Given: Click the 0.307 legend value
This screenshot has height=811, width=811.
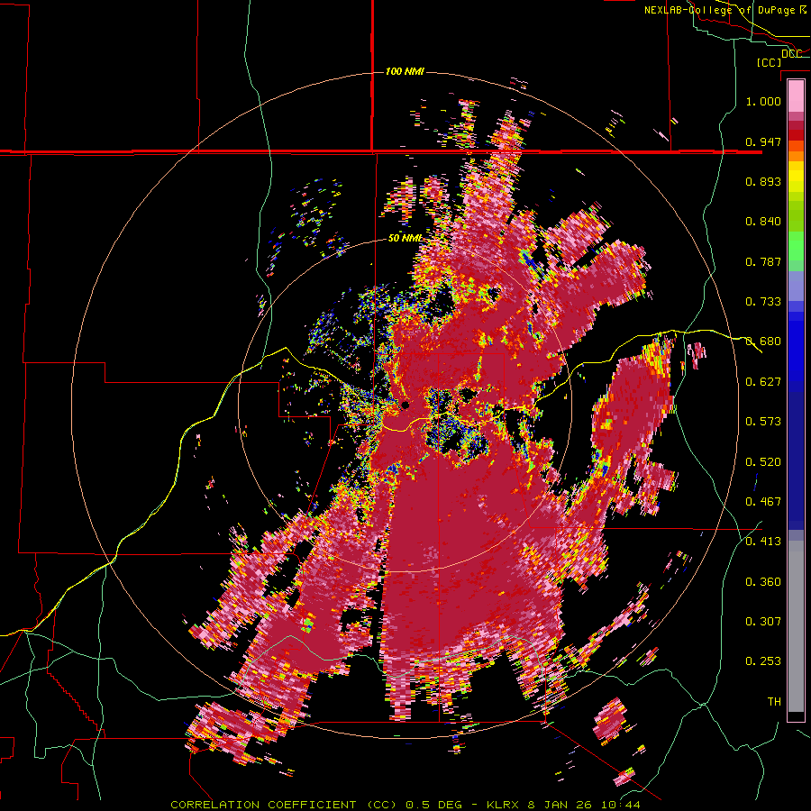Looking at the screenshot, I should tap(763, 622).
